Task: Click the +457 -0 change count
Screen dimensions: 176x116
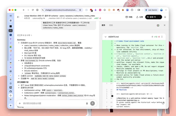Action: pyautogui.click(x=97, y=18)
